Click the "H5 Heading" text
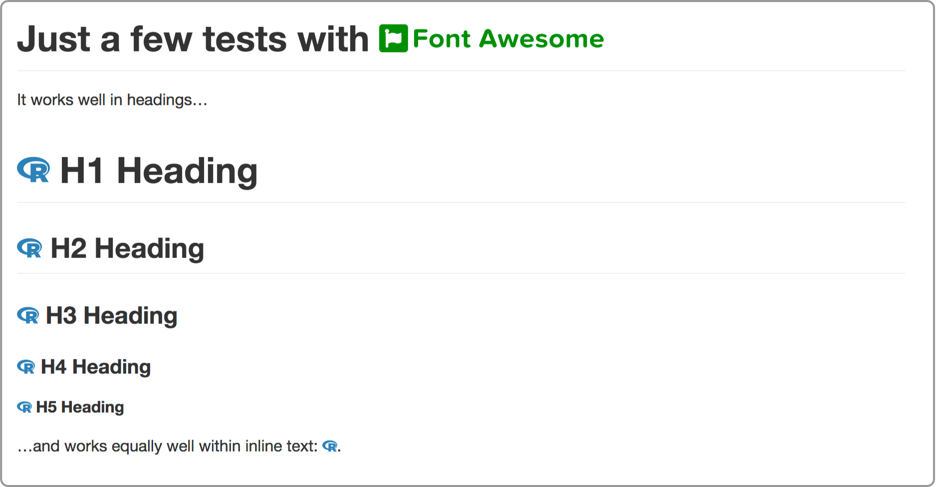The image size is (936, 487). pyautogui.click(x=80, y=407)
